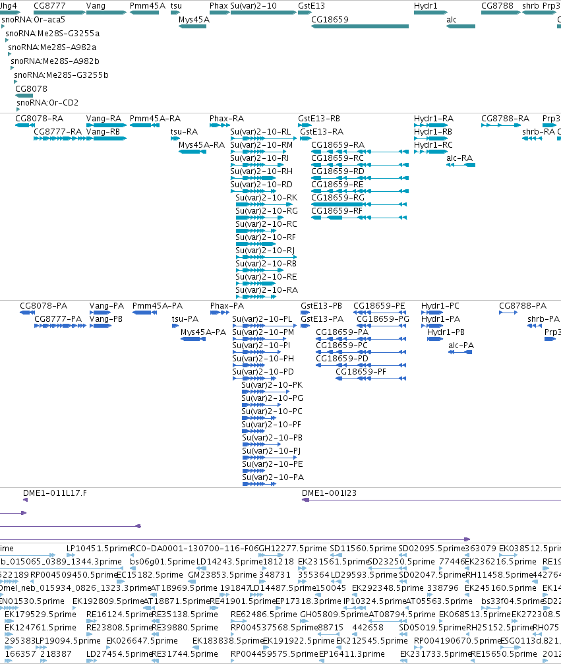Select the RE16124.5prime EST label
Viewport: 561px width, 664px height.
[x=119, y=615]
